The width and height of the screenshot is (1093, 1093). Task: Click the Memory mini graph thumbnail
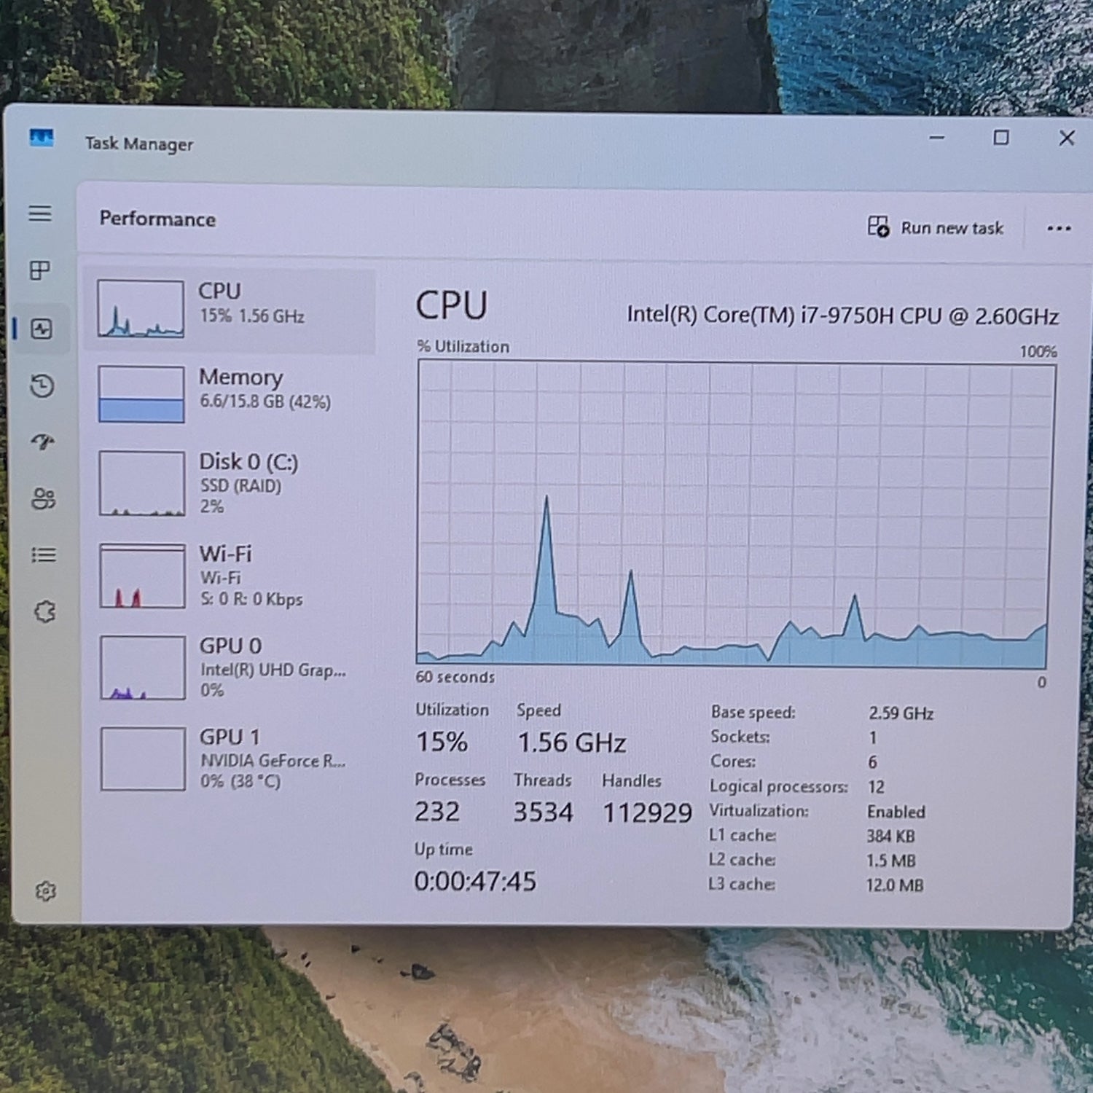tap(141, 394)
